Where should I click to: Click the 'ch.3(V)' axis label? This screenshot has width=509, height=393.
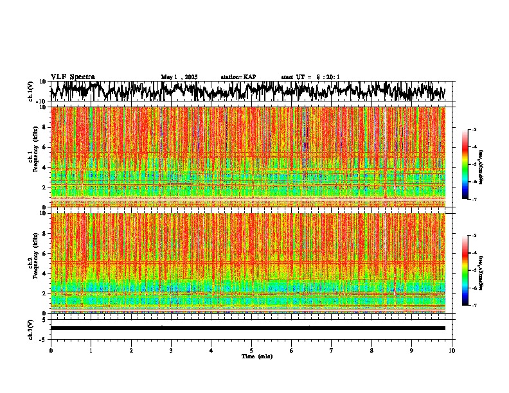(31, 329)
